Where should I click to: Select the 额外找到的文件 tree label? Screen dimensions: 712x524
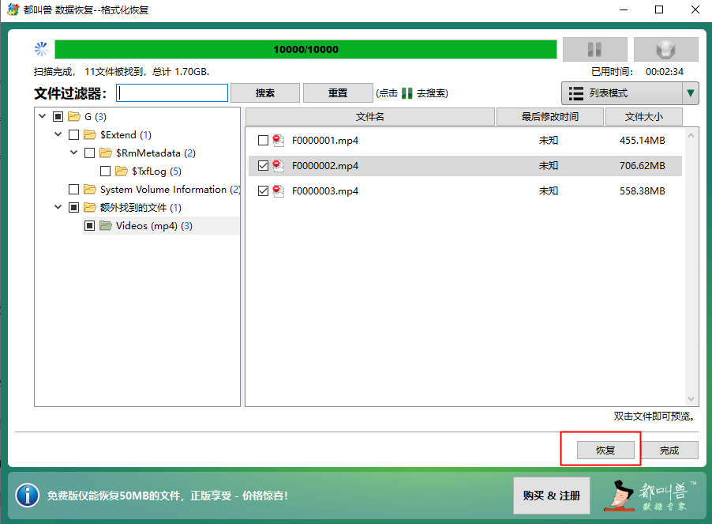tap(141, 208)
